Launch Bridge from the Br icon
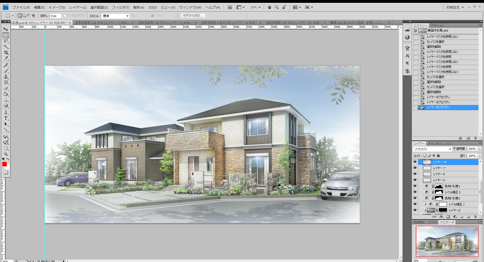The height and width of the screenshot is (262, 484). point(230,7)
